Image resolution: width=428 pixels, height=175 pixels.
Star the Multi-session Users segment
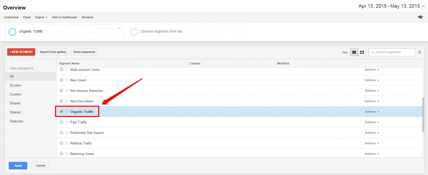point(66,69)
